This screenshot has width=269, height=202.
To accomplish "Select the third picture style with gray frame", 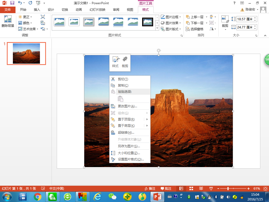I will 89,22.
